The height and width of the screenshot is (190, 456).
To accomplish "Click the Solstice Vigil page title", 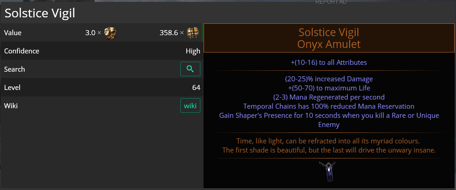I will [40, 13].
